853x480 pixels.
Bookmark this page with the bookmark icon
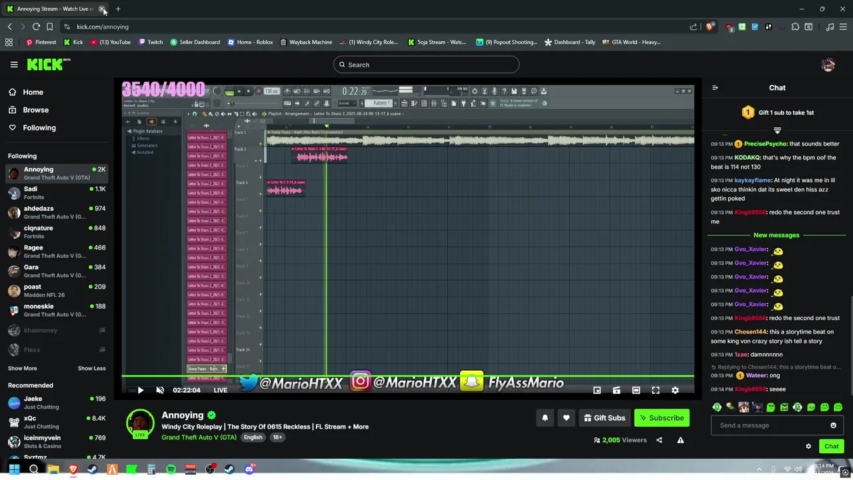[49, 27]
